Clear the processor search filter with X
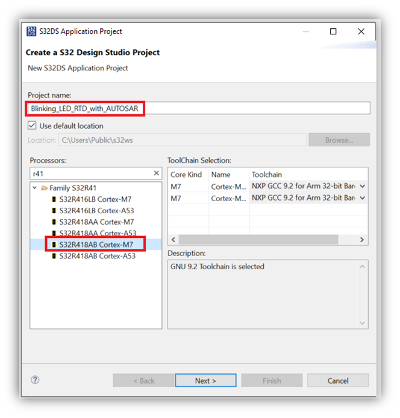Image resolution: width=400 pixels, height=418 pixels. click(156, 173)
